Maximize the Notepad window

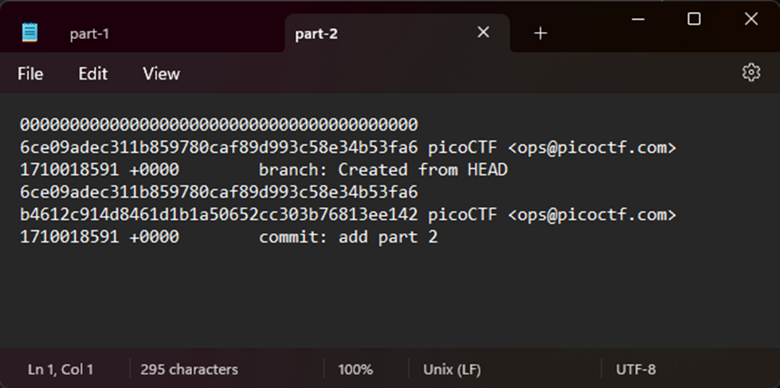click(x=694, y=19)
